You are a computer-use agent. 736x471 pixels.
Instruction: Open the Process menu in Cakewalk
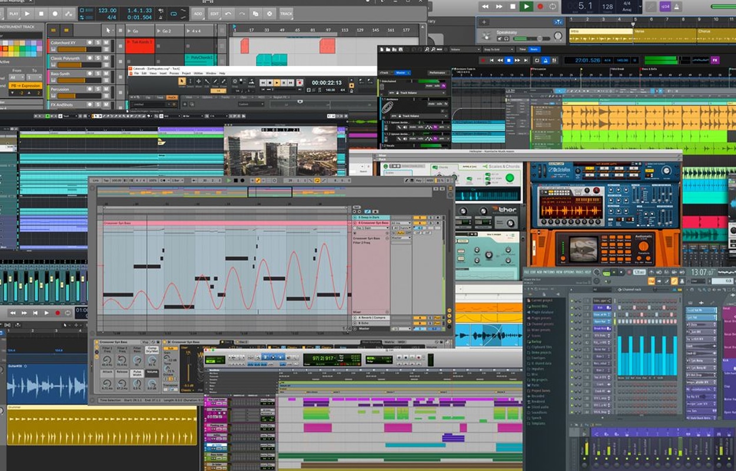(174, 73)
